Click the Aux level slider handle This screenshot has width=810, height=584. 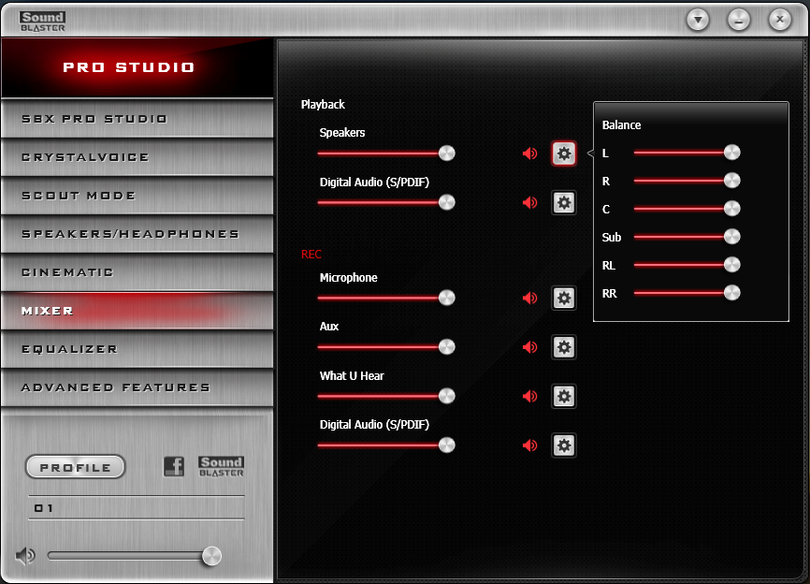pyautogui.click(x=447, y=347)
